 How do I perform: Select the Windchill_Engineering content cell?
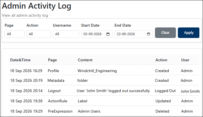(97, 71)
